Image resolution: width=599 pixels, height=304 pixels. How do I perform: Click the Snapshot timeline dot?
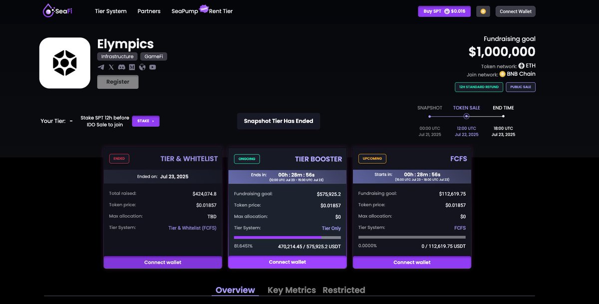tap(430, 116)
